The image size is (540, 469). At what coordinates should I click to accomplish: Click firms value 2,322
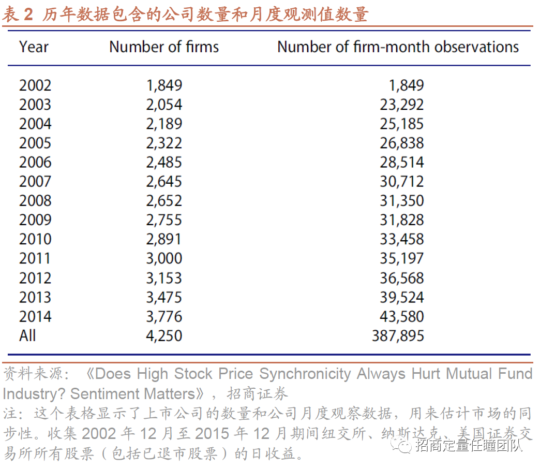click(164, 143)
